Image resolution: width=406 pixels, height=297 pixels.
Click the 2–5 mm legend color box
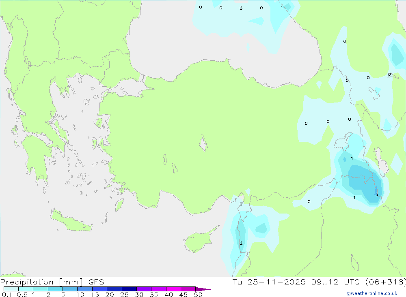click(x=55, y=289)
